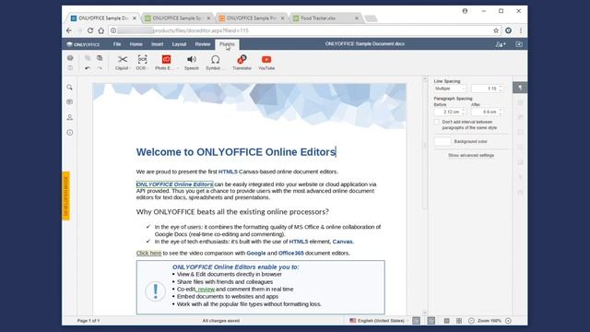
Task: Increase the After paragraph spacing stepper
Action: click(x=501, y=110)
